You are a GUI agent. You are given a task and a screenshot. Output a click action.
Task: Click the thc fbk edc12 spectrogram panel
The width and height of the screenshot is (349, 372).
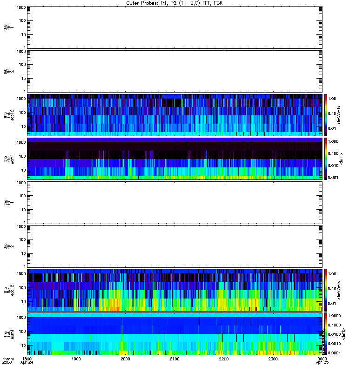[174, 290]
